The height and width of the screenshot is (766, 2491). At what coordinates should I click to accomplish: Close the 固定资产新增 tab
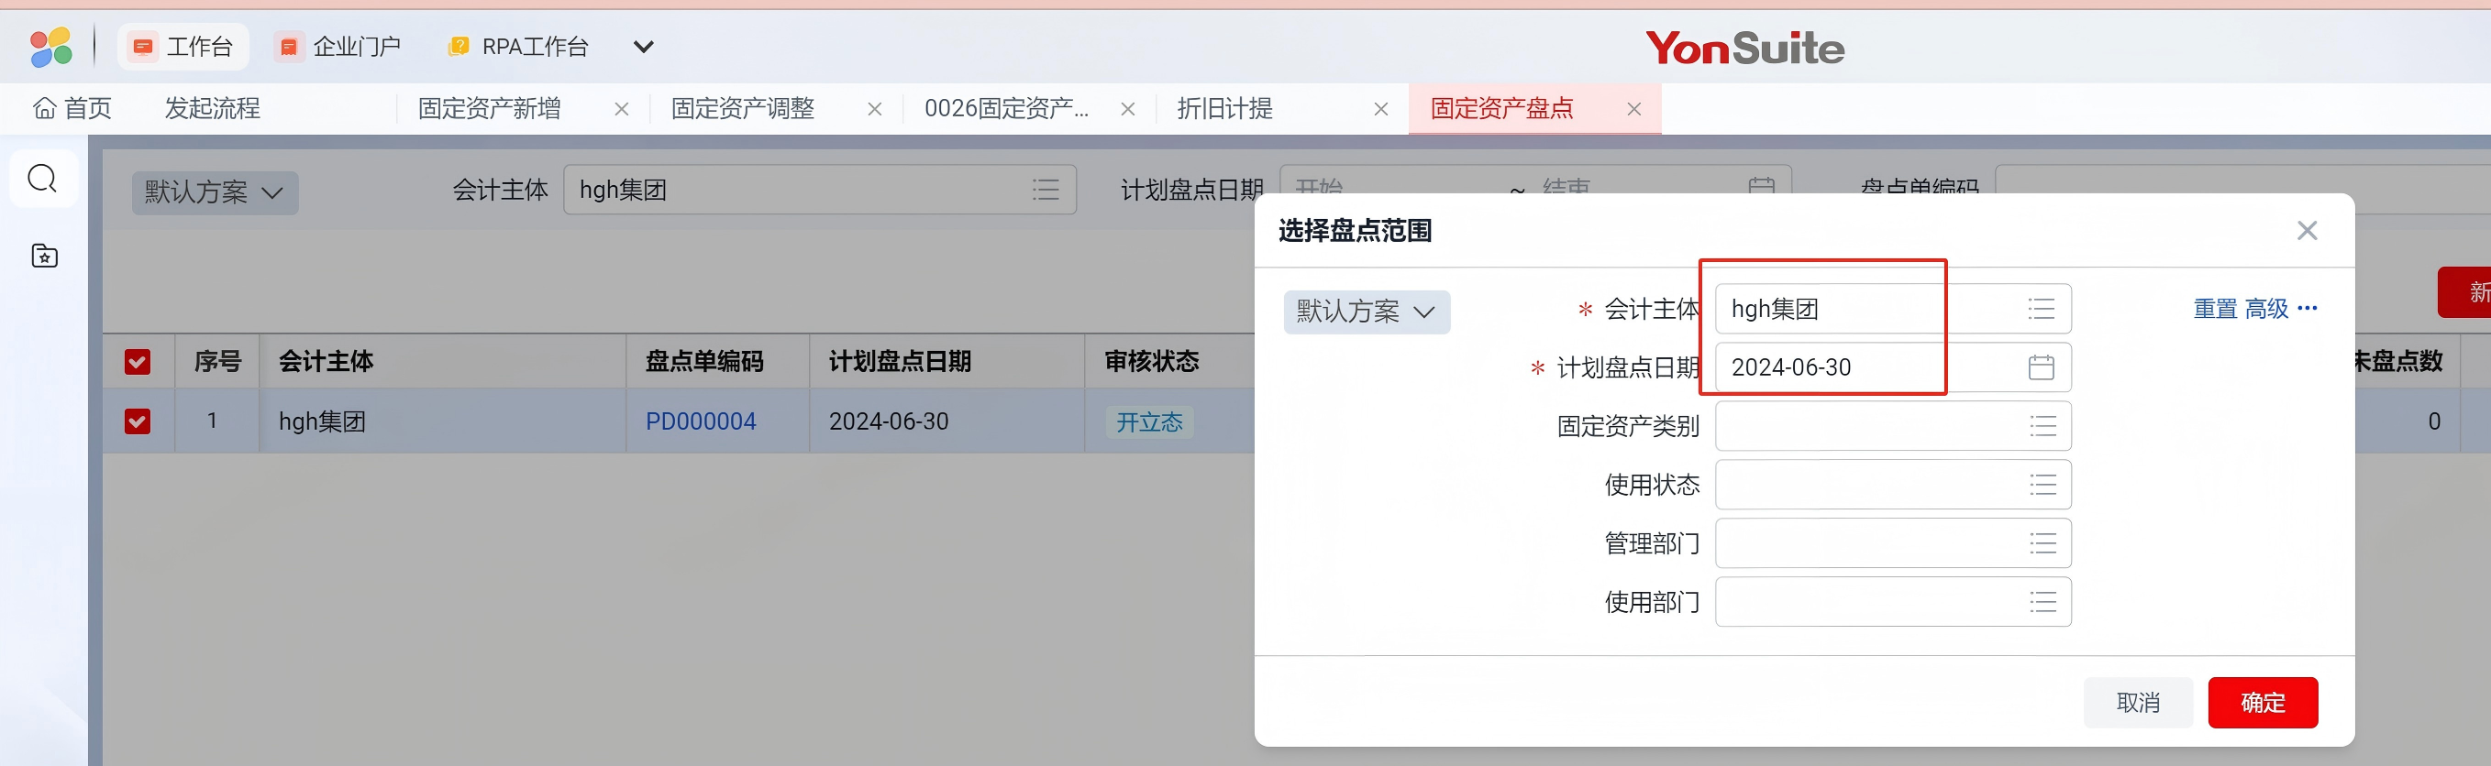622,109
